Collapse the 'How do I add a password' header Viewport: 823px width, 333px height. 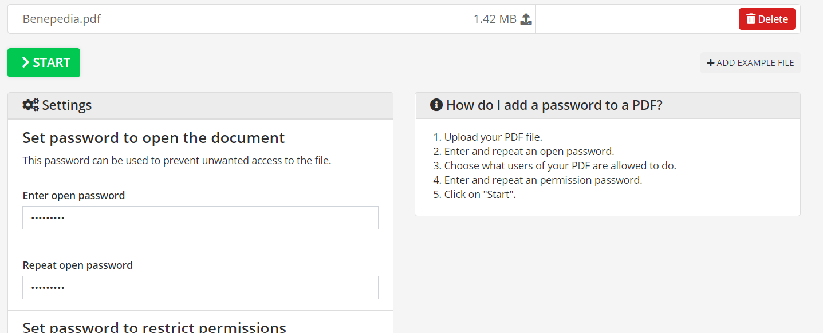click(x=608, y=105)
